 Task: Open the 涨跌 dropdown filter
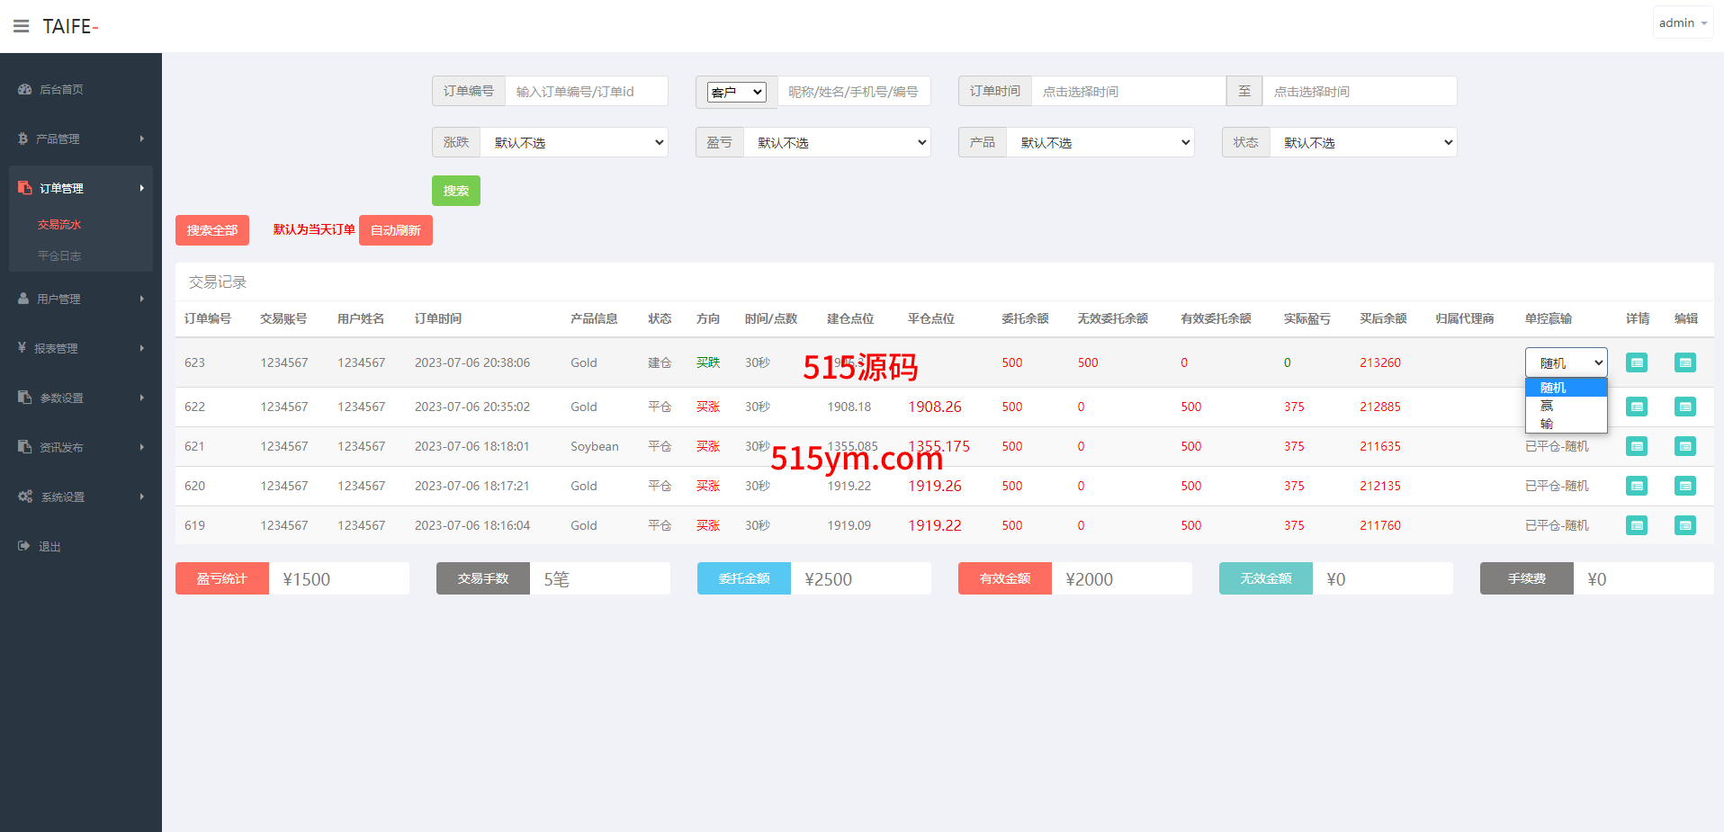574,142
